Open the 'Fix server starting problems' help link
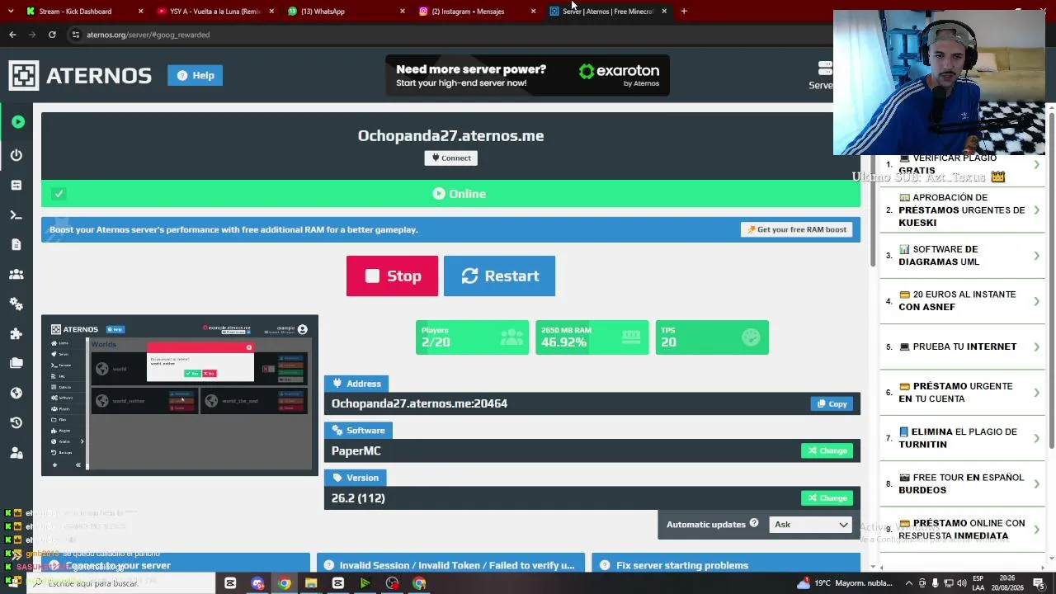The width and height of the screenshot is (1056, 594). click(726, 565)
